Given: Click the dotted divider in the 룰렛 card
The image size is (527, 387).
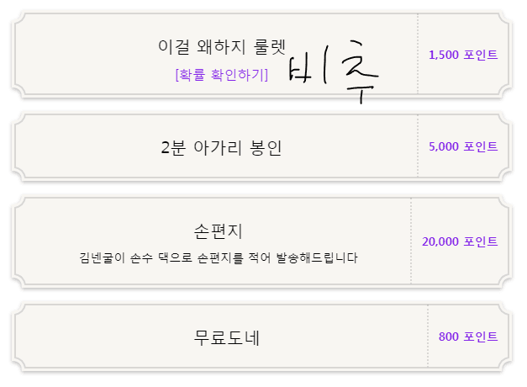Looking at the screenshot, I should [418, 54].
